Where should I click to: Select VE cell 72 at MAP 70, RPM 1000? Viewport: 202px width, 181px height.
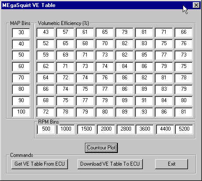[65, 78]
